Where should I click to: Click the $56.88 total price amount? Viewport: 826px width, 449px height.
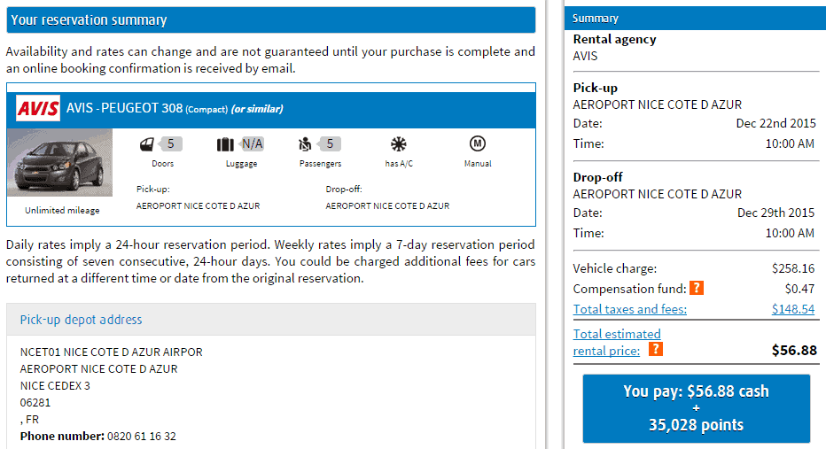click(793, 351)
